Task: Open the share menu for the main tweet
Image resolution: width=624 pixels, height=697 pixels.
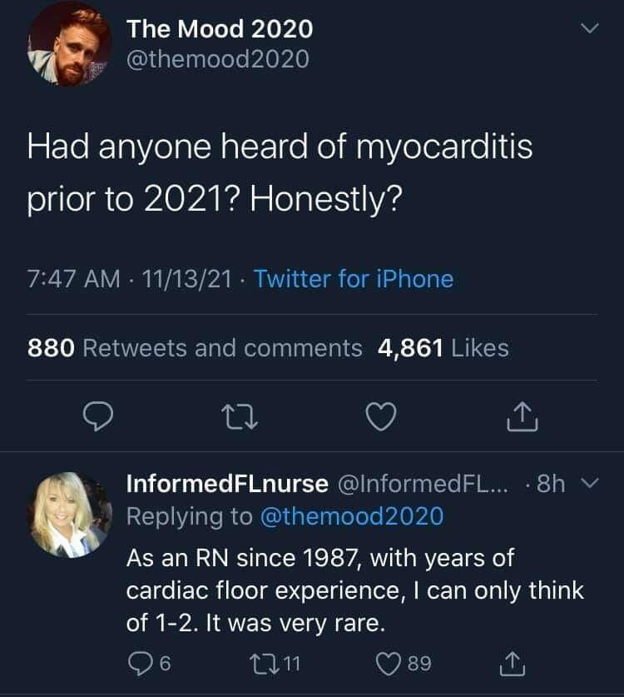Action: coord(522,418)
